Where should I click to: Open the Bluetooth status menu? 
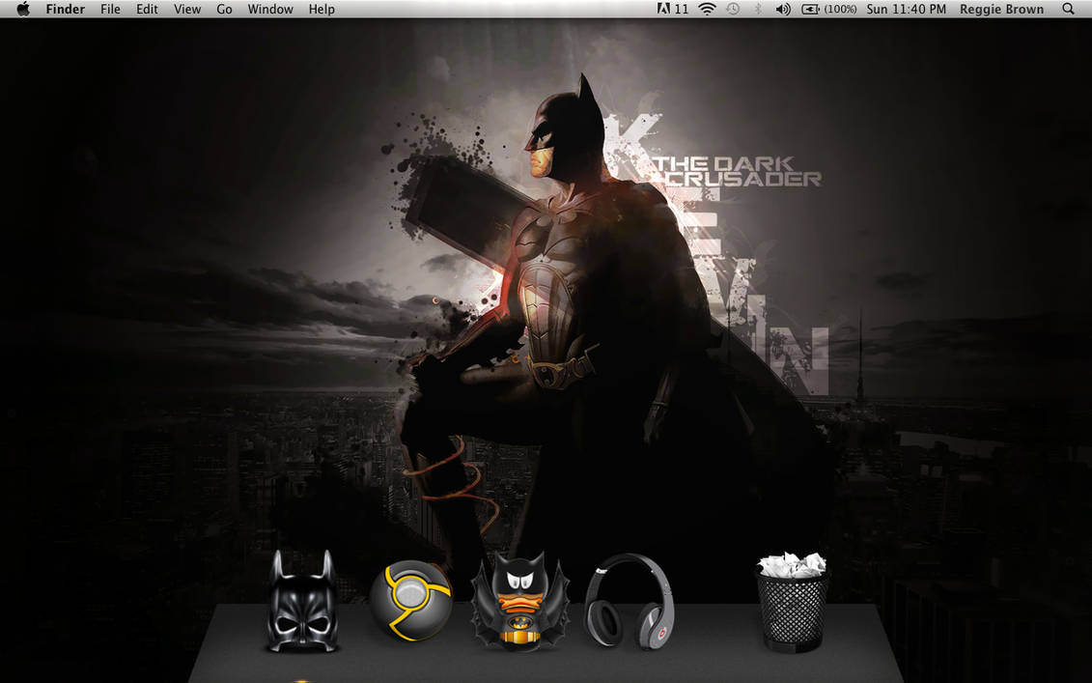coord(758,9)
